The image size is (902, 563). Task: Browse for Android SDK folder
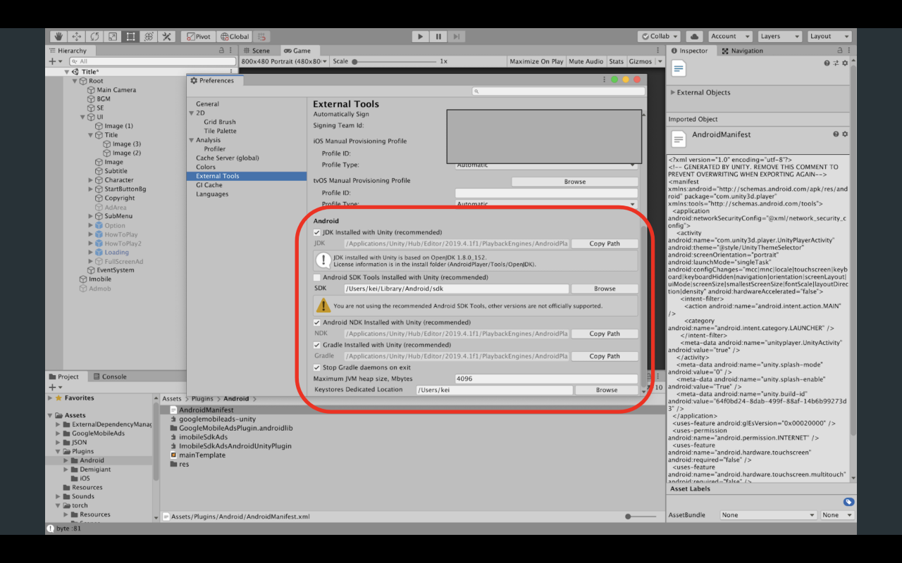point(605,289)
